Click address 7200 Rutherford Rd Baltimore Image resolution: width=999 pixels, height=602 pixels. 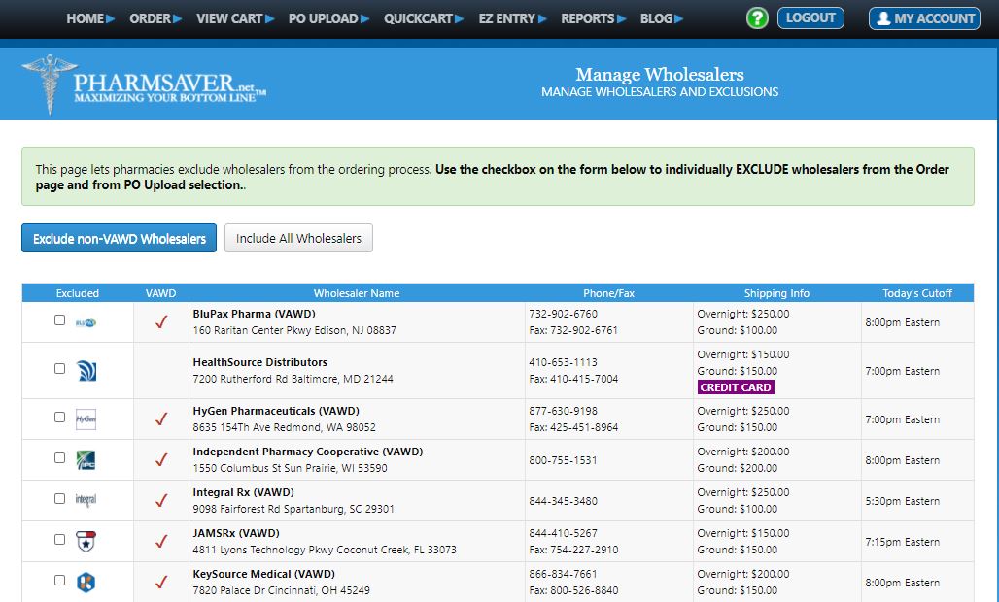(x=293, y=379)
